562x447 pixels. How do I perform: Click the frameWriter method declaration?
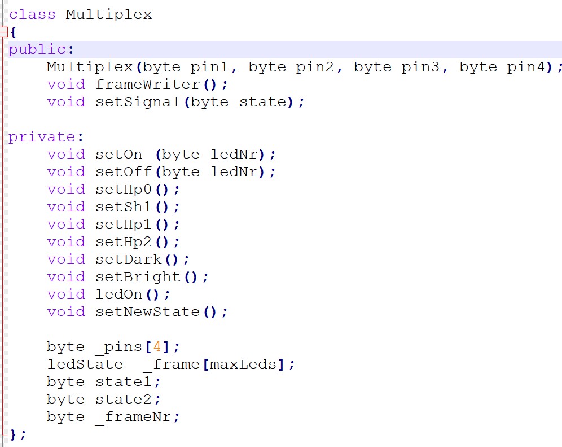click(x=137, y=85)
